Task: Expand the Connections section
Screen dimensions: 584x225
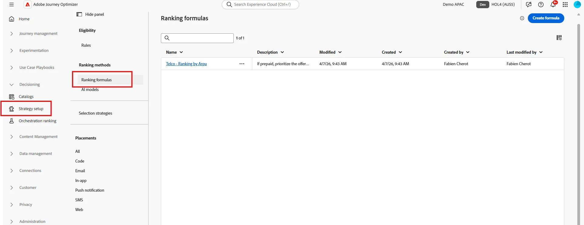Action: (x=12, y=171)
